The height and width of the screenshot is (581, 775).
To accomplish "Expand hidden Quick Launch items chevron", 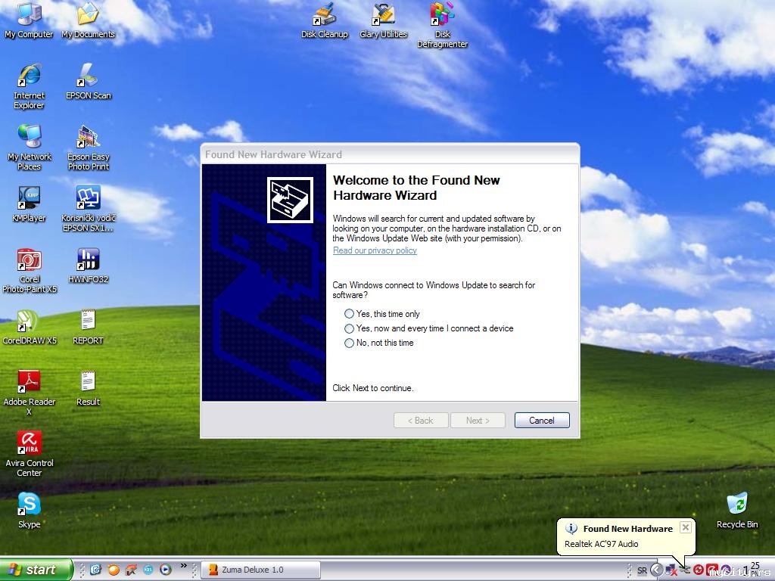I will [184, 566].
